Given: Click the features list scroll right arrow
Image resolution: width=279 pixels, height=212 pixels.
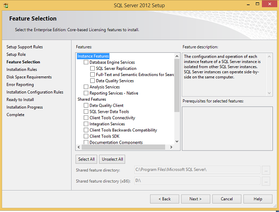Looking at the screenshot, I should coord(171,147).
